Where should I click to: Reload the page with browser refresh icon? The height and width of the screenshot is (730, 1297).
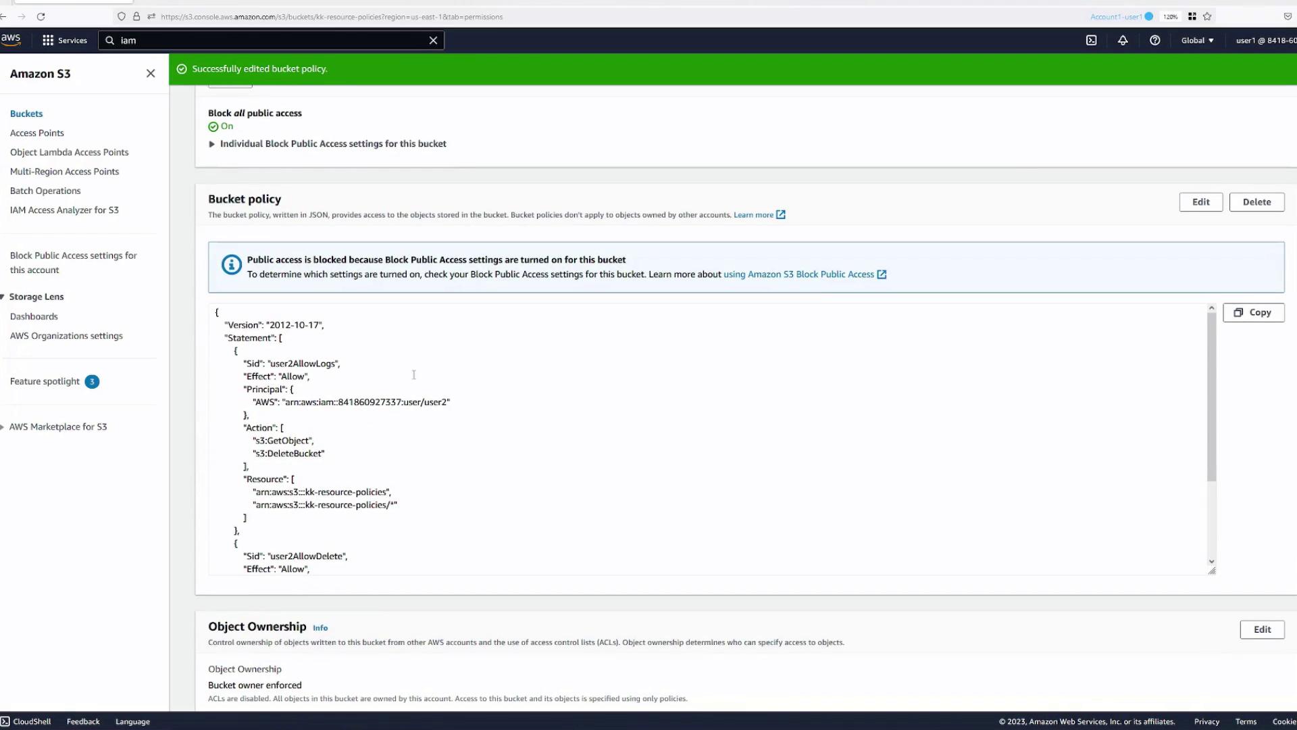[x=41, y=17]
